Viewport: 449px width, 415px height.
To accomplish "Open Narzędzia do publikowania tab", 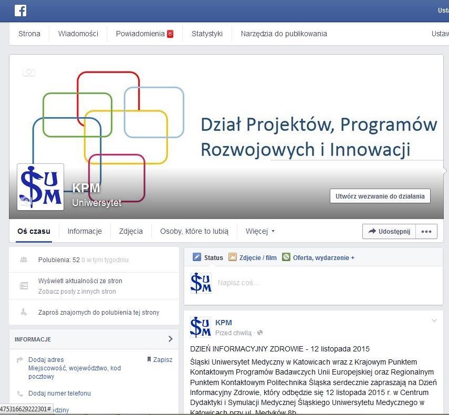I will pos(284,34).
